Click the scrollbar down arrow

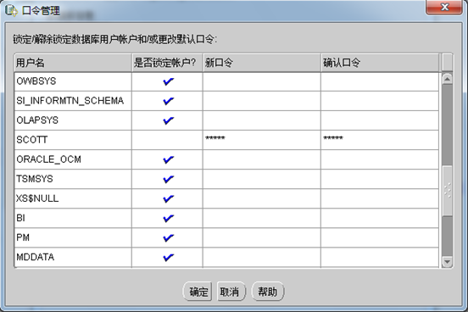point(447,262)
